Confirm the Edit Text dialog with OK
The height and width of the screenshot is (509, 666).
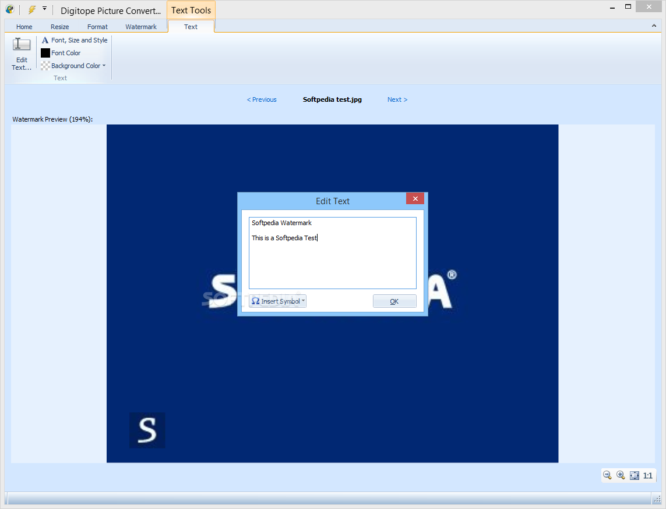pyautogui.click(x=394, y=301)
